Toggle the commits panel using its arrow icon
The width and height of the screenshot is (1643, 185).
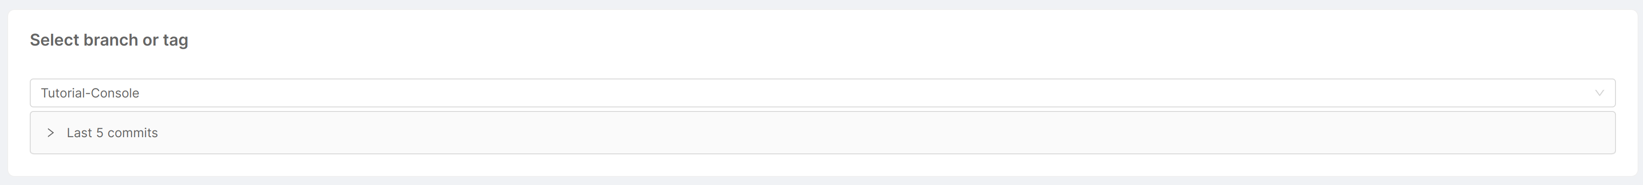(51, 133)
